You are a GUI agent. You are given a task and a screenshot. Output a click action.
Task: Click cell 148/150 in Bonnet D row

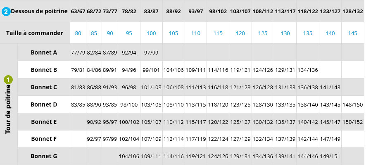pyautogui.click(x=352, y=105)
